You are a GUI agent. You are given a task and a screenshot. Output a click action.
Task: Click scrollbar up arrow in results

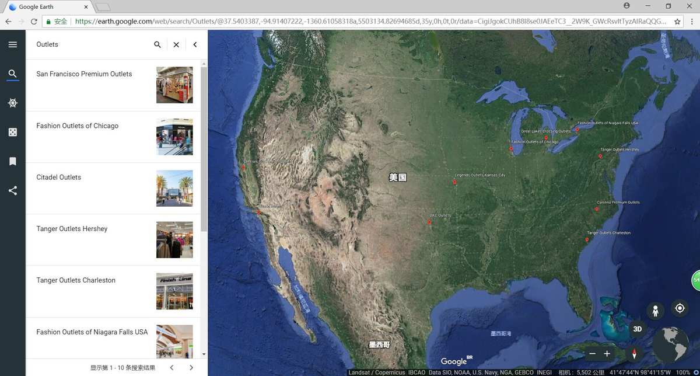[204, 63]
